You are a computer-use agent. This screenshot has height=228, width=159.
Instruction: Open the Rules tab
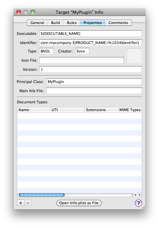pyautogui.click(x=72, y=23)
